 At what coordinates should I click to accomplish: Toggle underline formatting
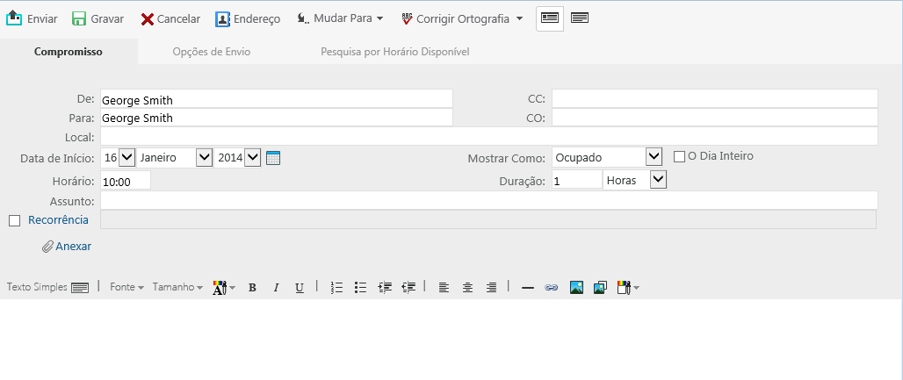(x=300, y=288)
